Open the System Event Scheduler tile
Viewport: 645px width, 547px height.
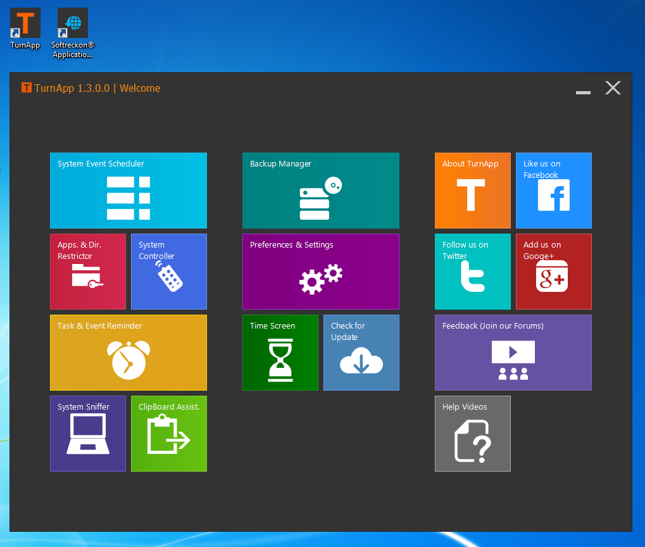pos(128,190)
